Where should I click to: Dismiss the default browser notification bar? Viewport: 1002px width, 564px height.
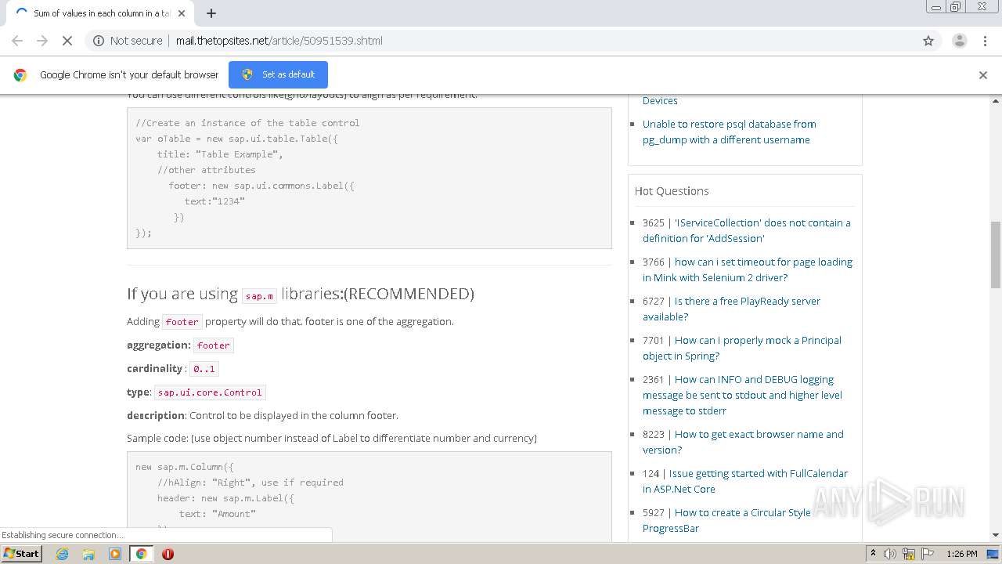983,75
